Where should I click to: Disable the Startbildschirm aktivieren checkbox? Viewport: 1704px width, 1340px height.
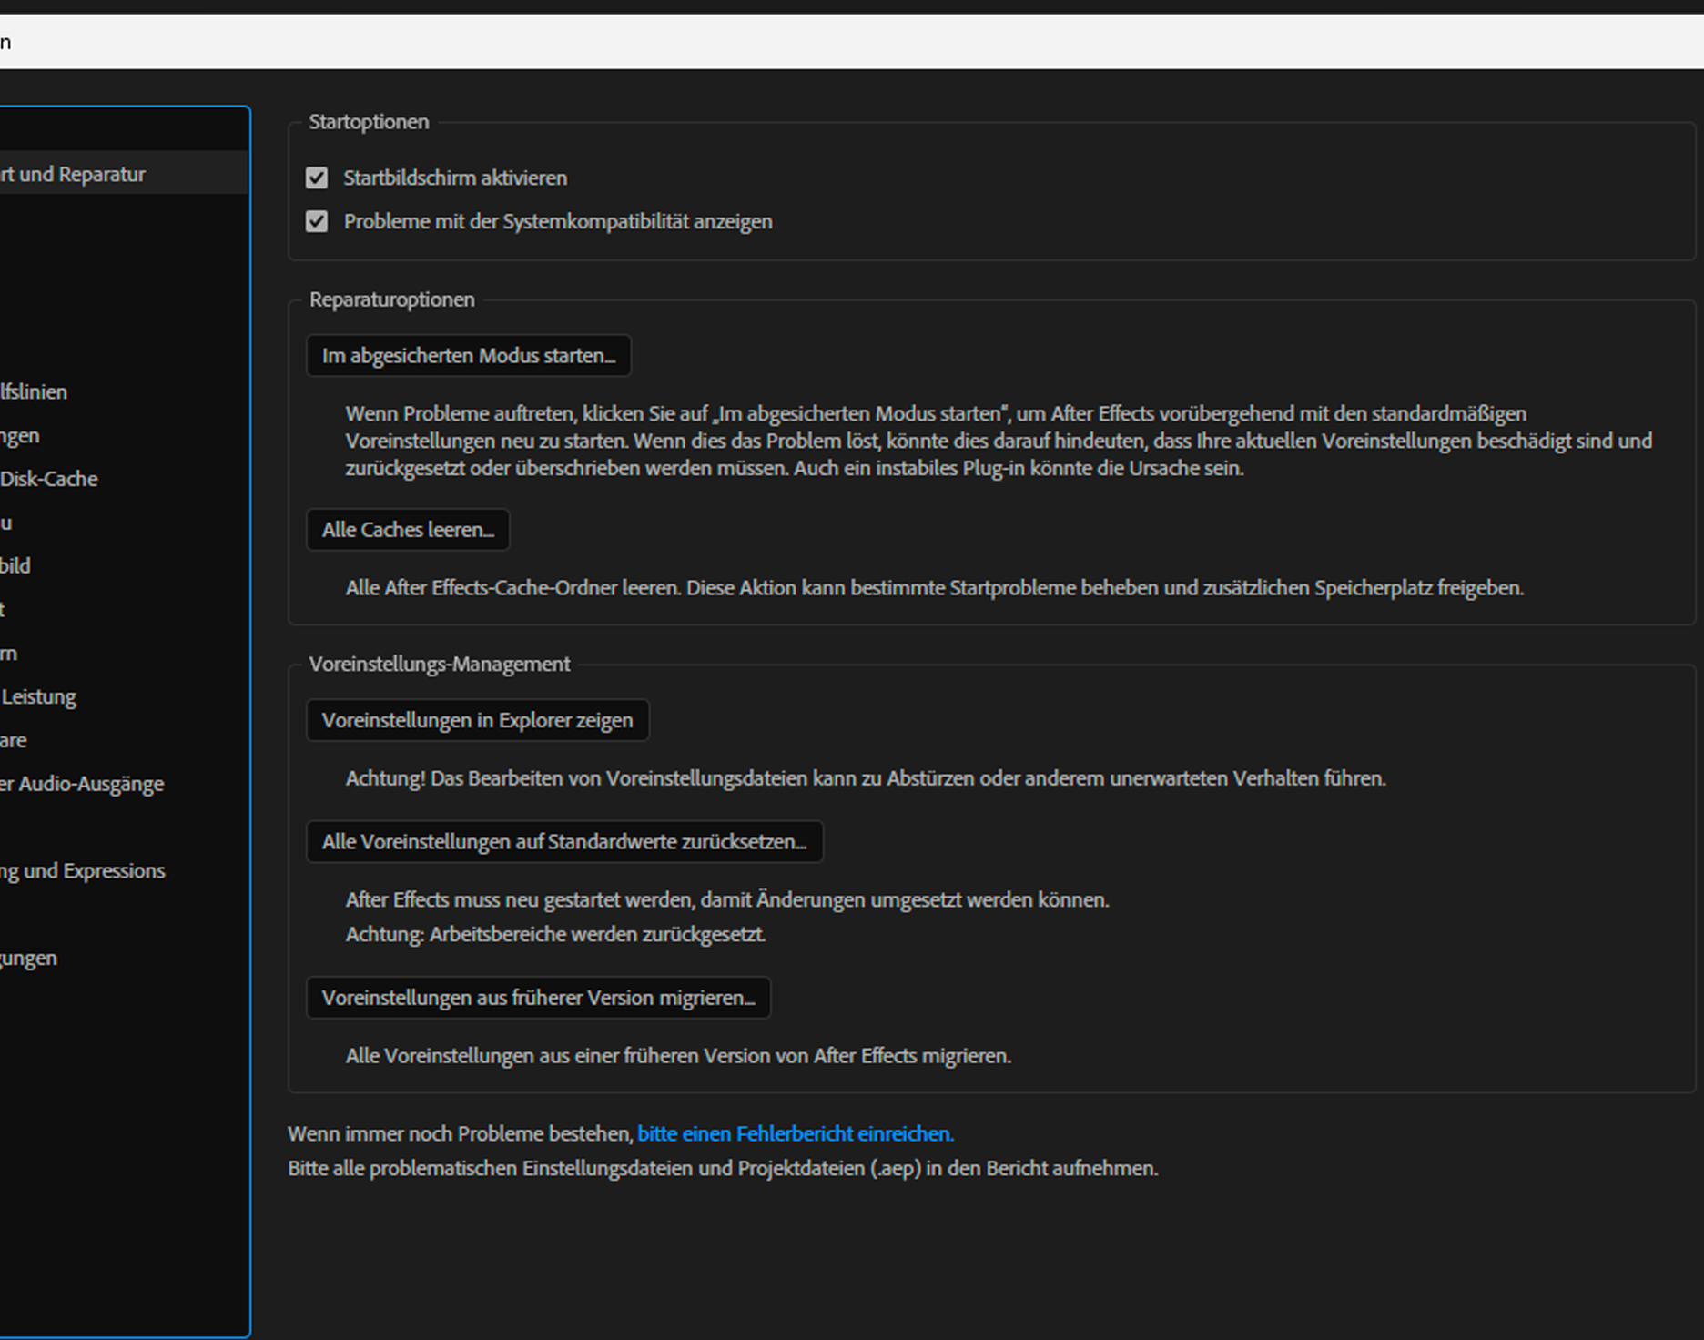pyautogui.click(x=317, y=178)
